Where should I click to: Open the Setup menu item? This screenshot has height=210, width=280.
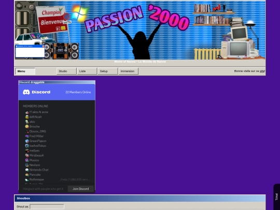pyautogui.click(x=108, y=71)
